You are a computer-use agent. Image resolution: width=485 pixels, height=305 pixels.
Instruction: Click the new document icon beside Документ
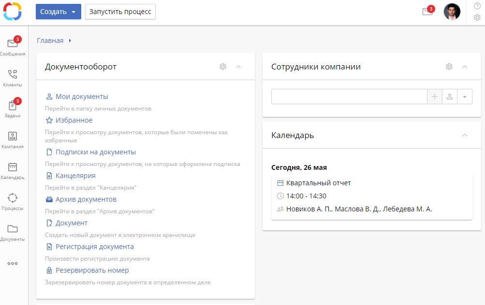coord(49,223)
